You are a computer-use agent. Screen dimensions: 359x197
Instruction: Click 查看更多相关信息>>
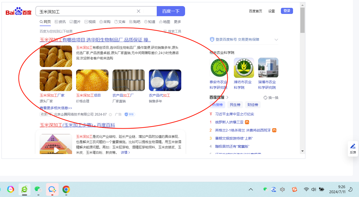(x=56, y=108)
